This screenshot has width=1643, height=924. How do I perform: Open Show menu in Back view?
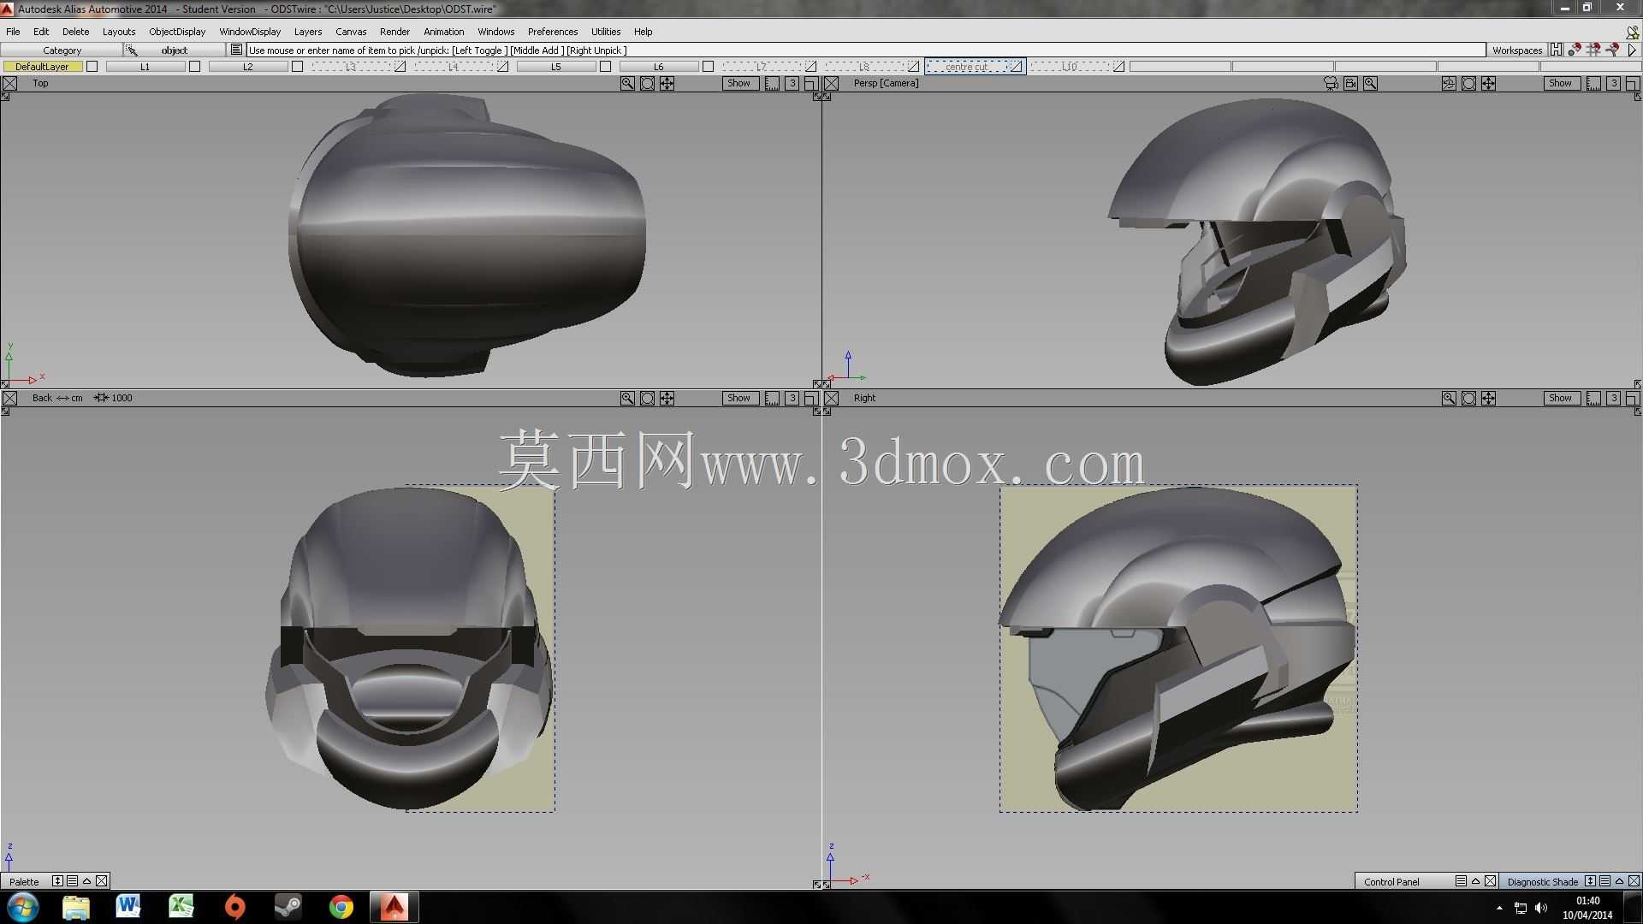click(739, 399)
